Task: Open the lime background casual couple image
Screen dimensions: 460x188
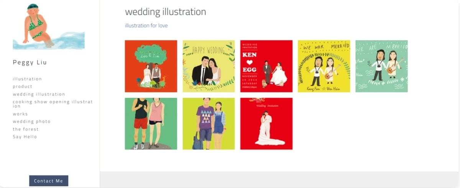Action: coord(209,124)
